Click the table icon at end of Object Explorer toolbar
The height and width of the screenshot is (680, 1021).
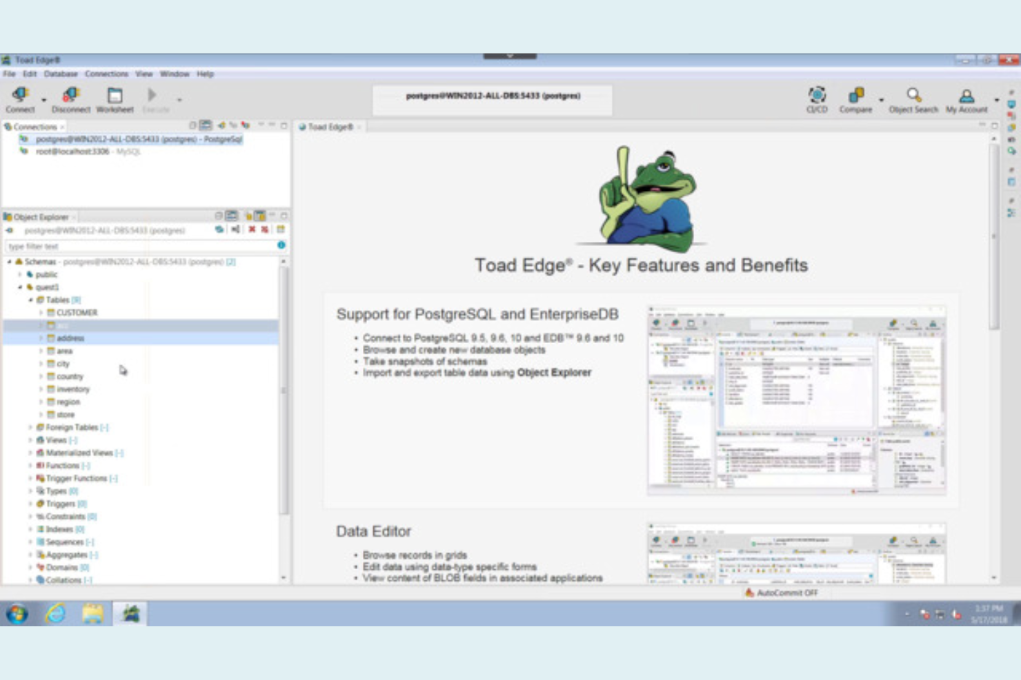281,229
